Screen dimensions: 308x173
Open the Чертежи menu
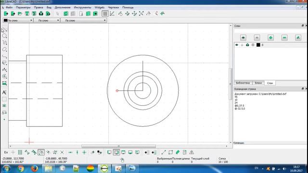click(114, 8)
